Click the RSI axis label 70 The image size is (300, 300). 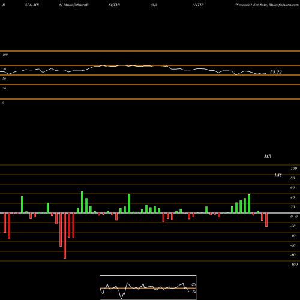click(4, 69)
